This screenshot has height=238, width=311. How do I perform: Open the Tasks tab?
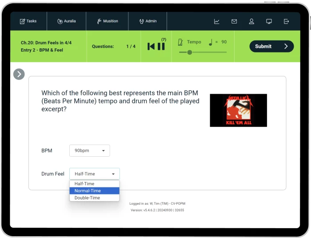[28, 21]
